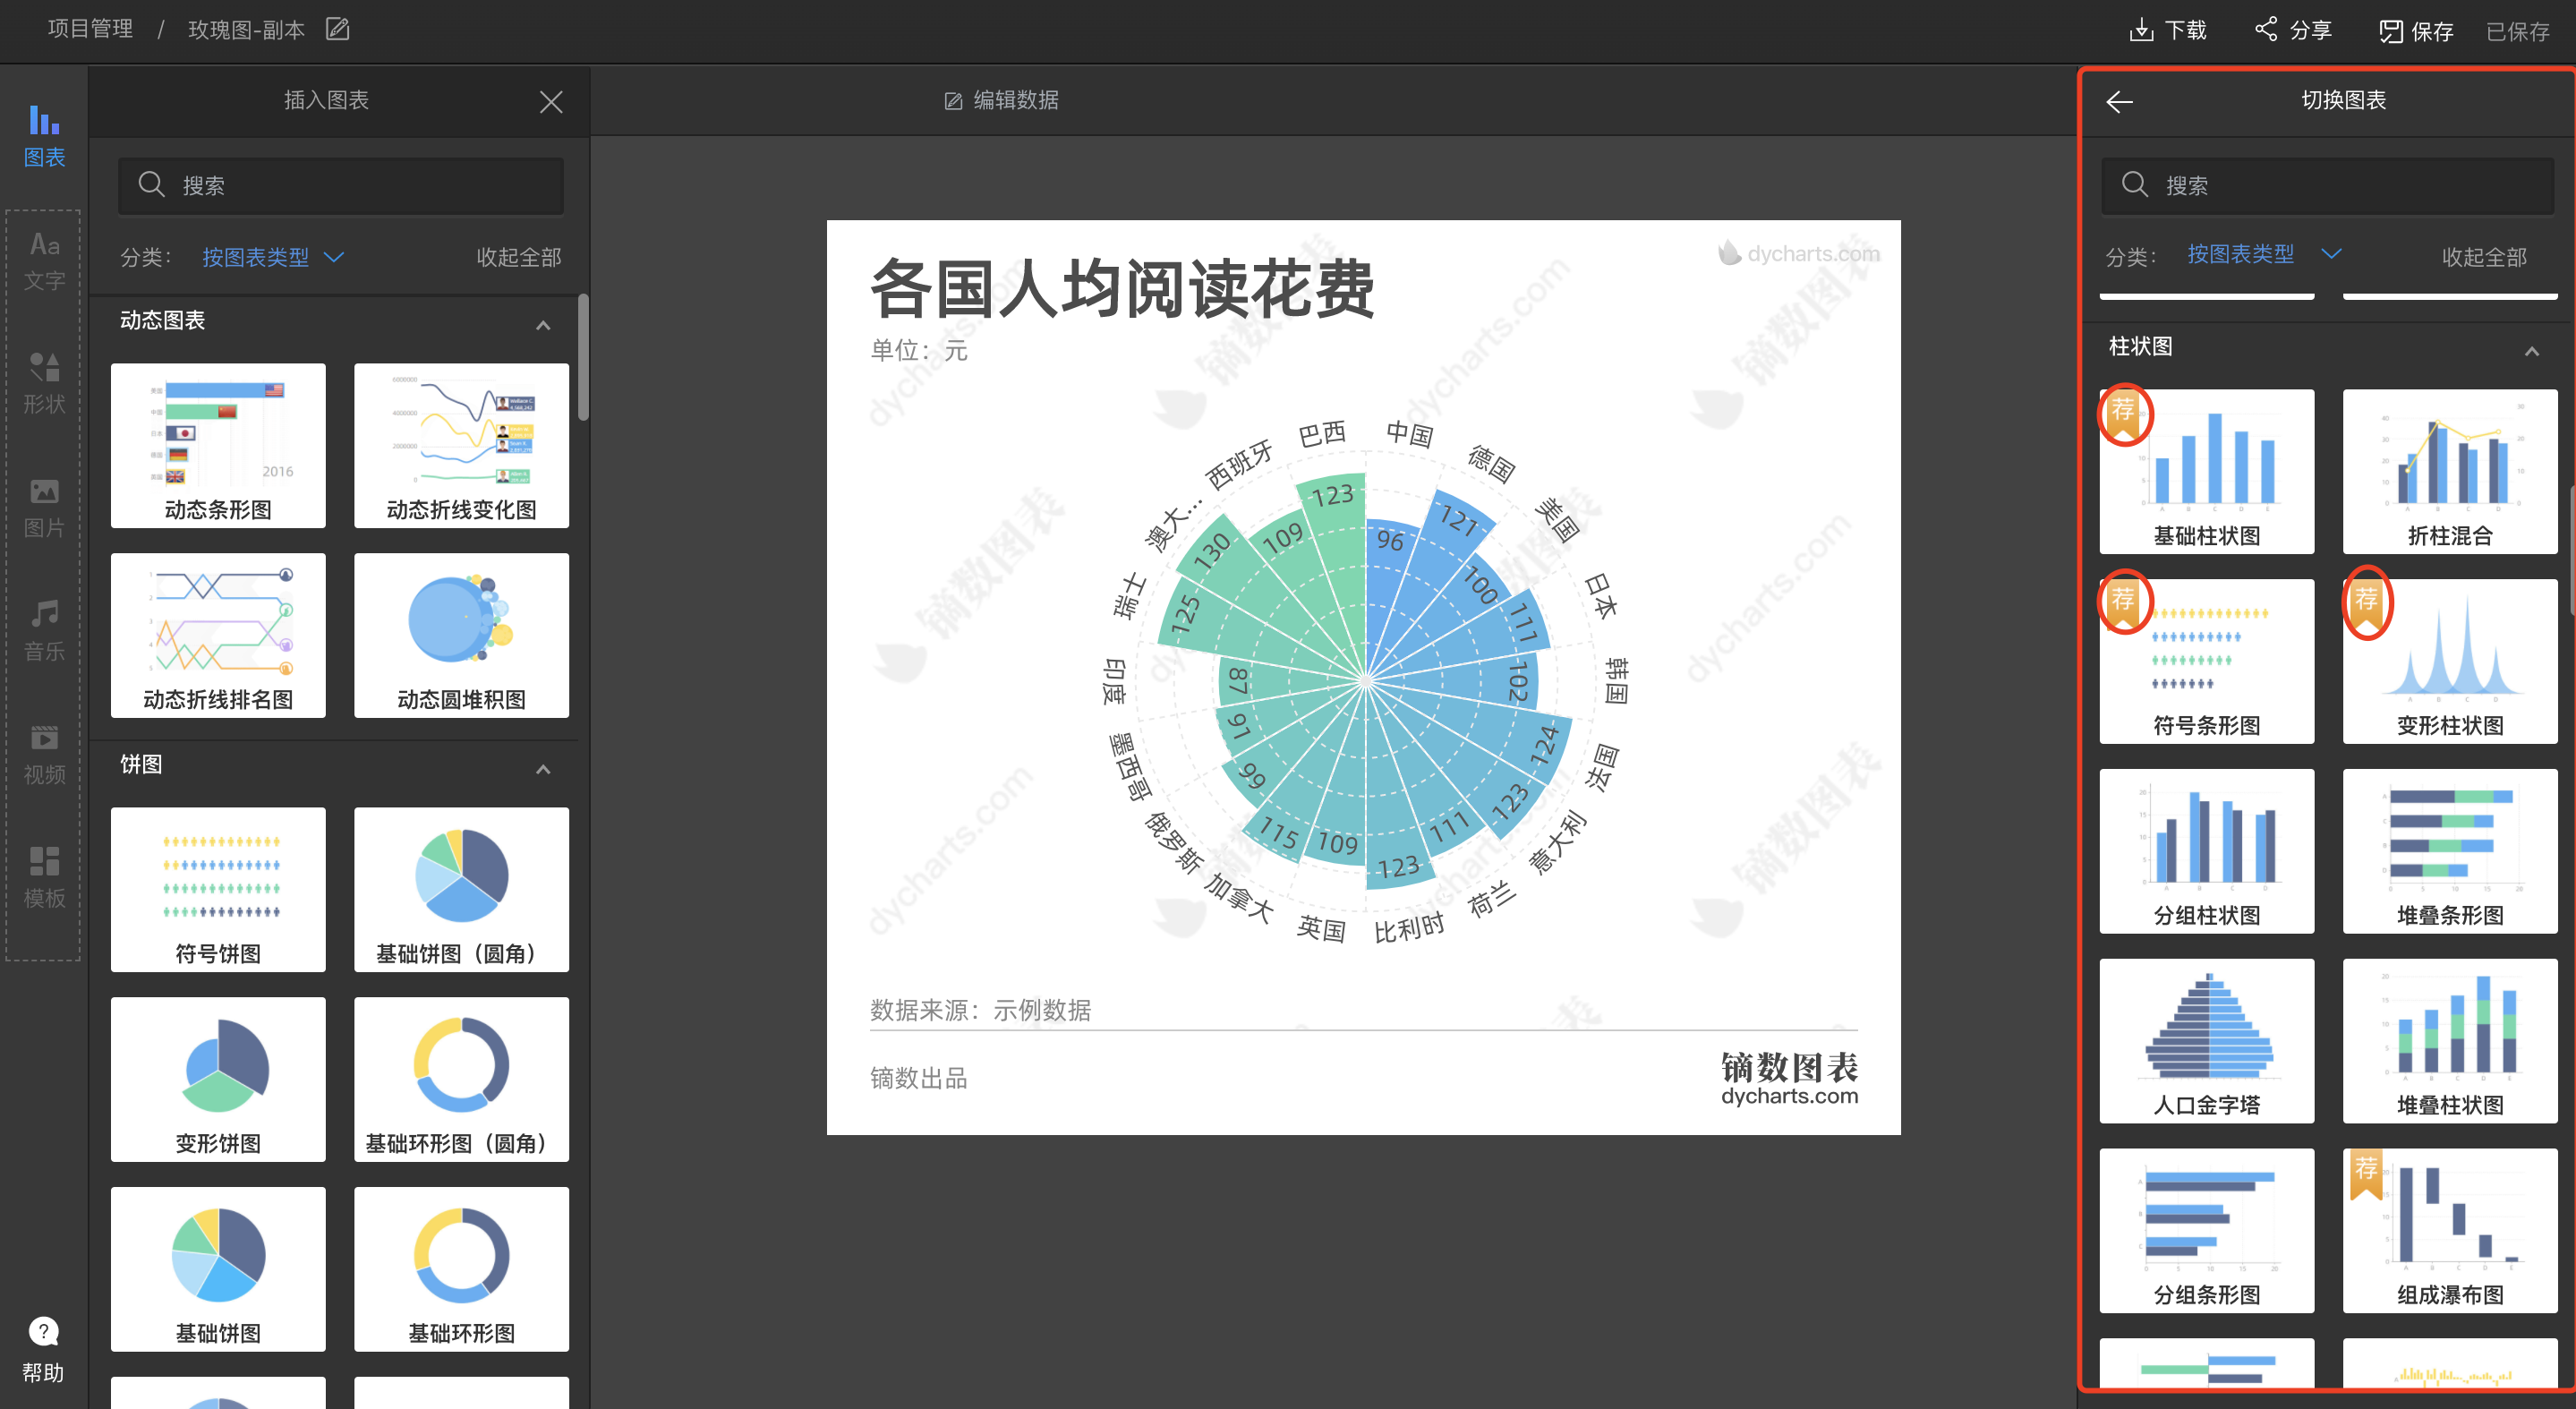Image resolution: width=2576 pixels, height=1409 pixels.
Task: Open 按图表类型 dropdown in left panel
Action: [x=273, y=257]
